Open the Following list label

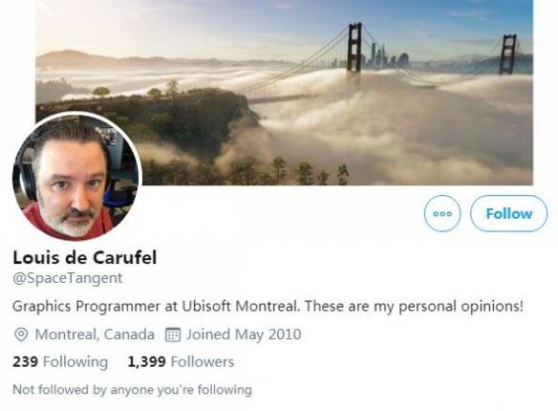tap(75, 362)
